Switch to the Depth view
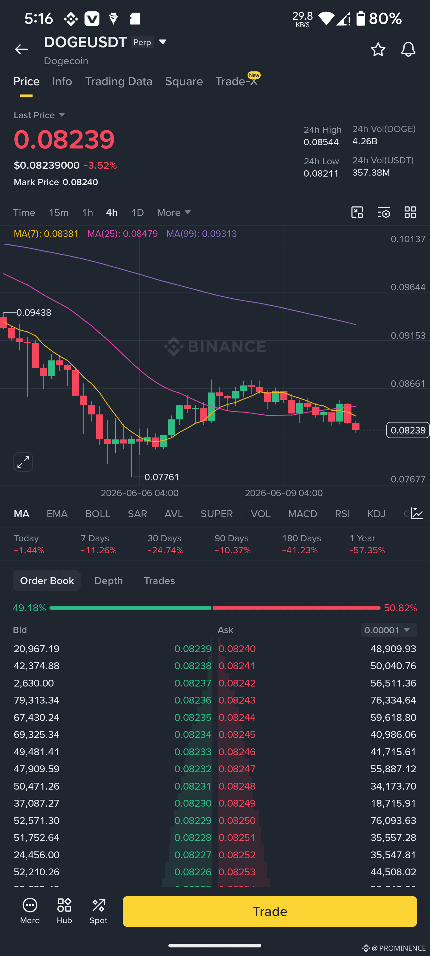This screenshot has height=956, width=430. coord(108,580)
